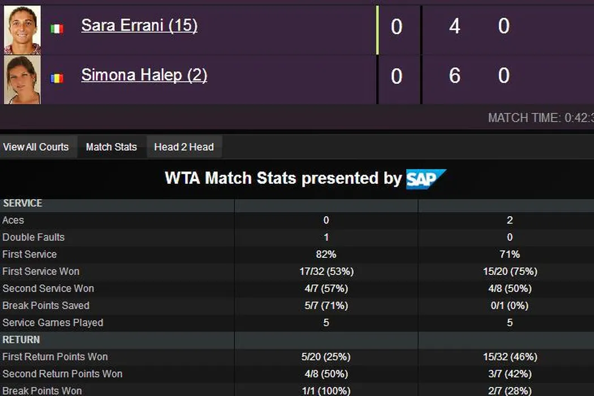Open the Head 2 Head tab
Image resolution: width=594 pixels, height=396 pixels.
(184, 147)
